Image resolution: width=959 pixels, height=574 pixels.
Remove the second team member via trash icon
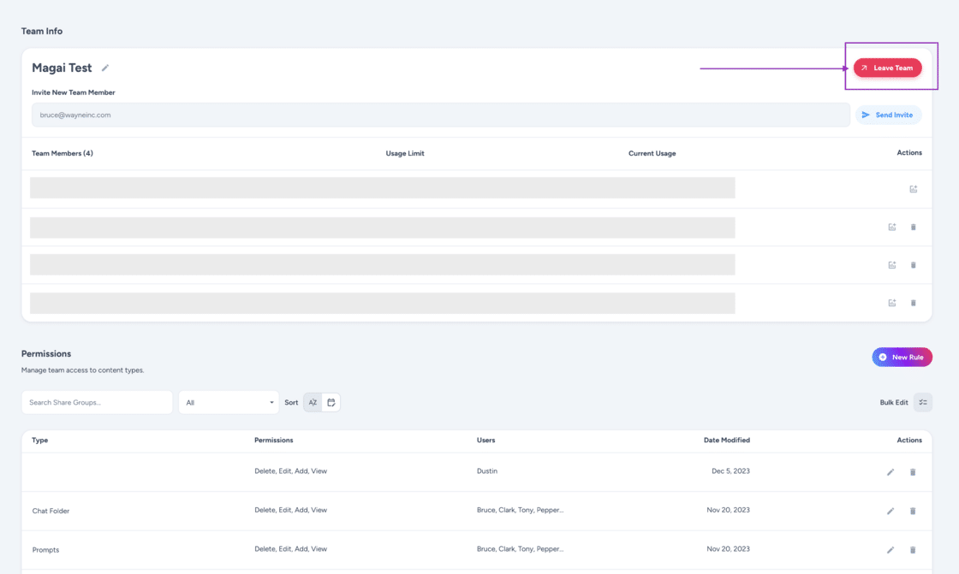pyautogui.click(x=913, y=227)
